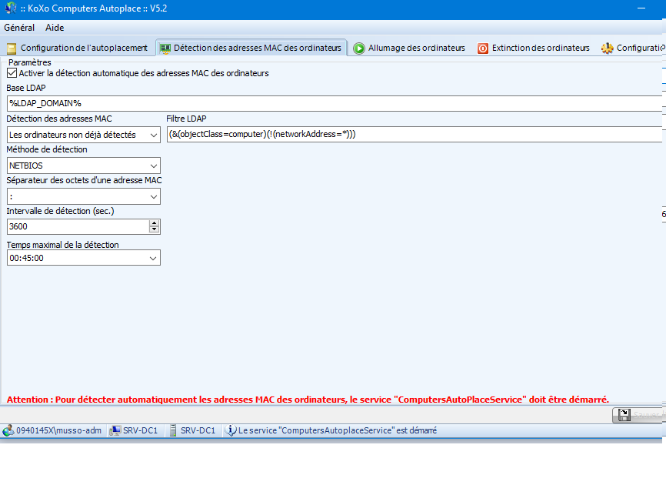Select Détection des adresses MAC des ordinateurs tab
The width and height of the screenshot is (666, 485).
pyautogui.click(x=251, y=48)
